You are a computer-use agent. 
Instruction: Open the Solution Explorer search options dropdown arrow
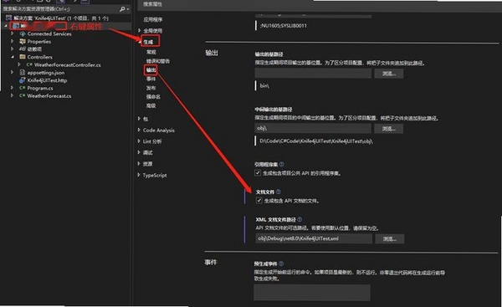click(128, 9)
